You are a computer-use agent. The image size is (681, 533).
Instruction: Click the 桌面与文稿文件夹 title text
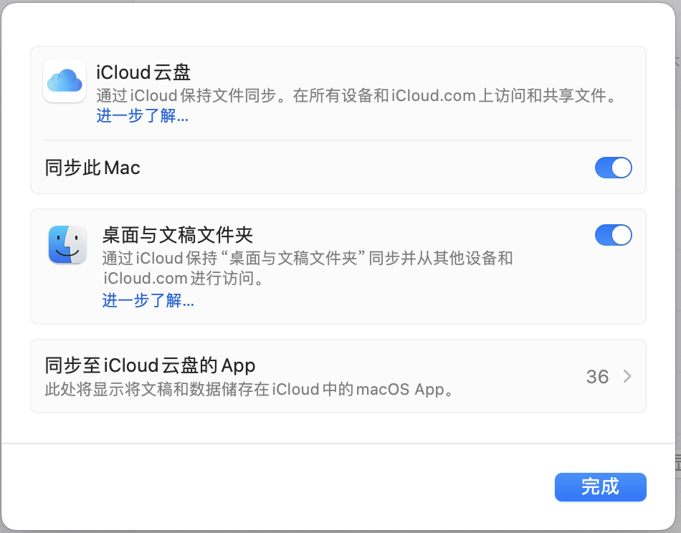(178, 235)
